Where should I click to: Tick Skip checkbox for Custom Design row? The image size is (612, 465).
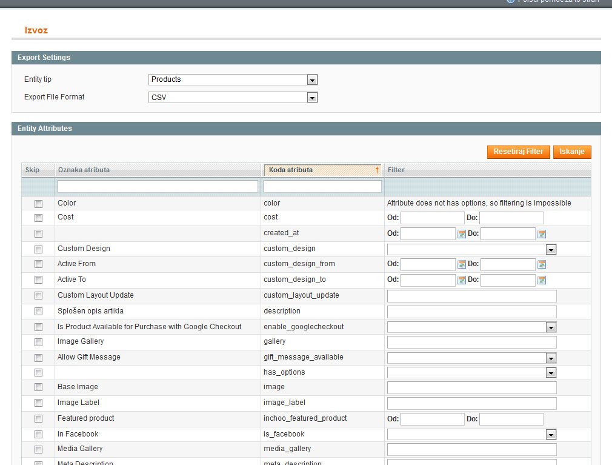pyautogui.click(x=38, y=249)
